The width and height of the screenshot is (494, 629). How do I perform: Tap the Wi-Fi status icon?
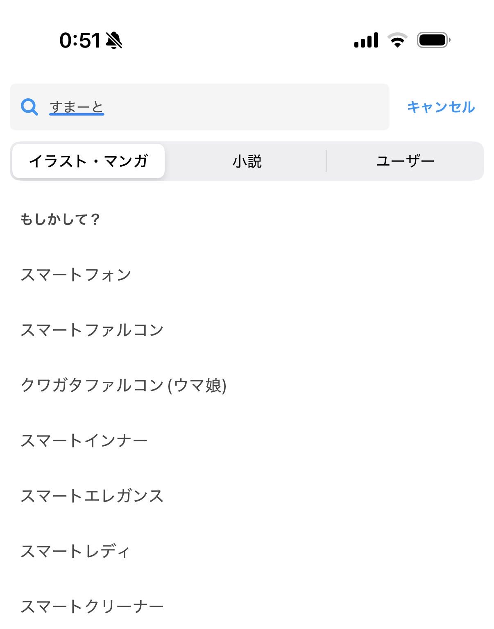coord(397,40)
